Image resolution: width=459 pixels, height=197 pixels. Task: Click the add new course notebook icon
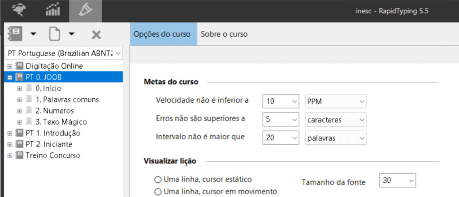[15, 34]
